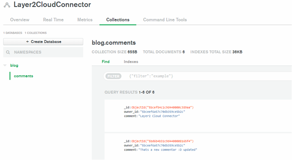The image size is (292, 160).
Task: Select the Find sub-tab
Action: (105, 62)
